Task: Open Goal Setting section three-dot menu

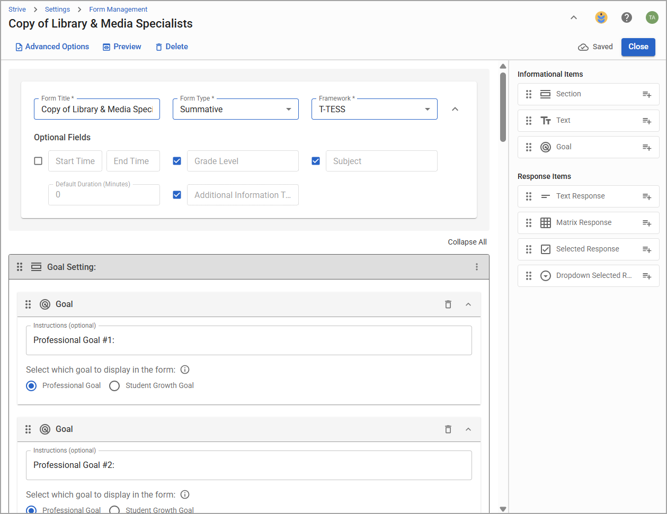Action: (477, 267)
